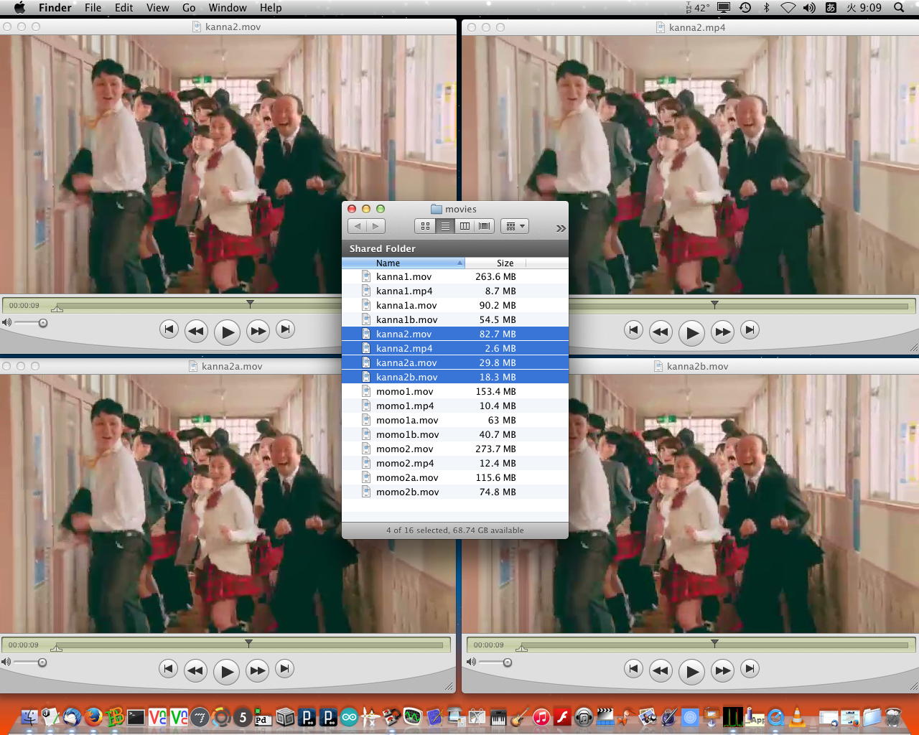Screen dimensions: 919x735
Task: Open the Apple menu
Action: tap(19, 8)
